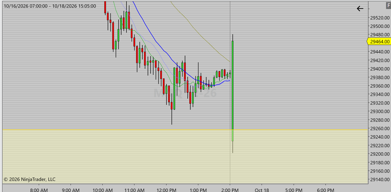The image size is (391, 192).
Task: Click the 29420.00 price axis label
Action: point(380,60)
